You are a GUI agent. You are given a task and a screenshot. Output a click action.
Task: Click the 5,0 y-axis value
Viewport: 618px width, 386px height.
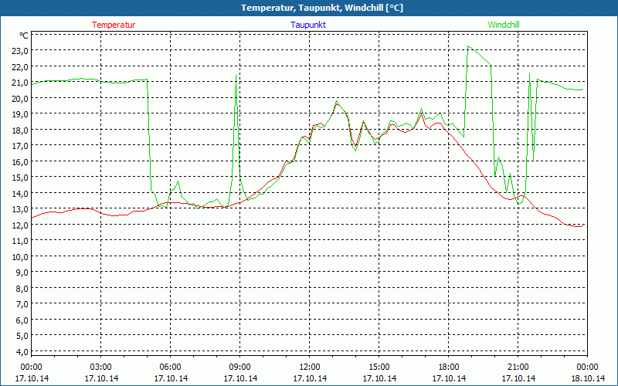tap(22, 336)
